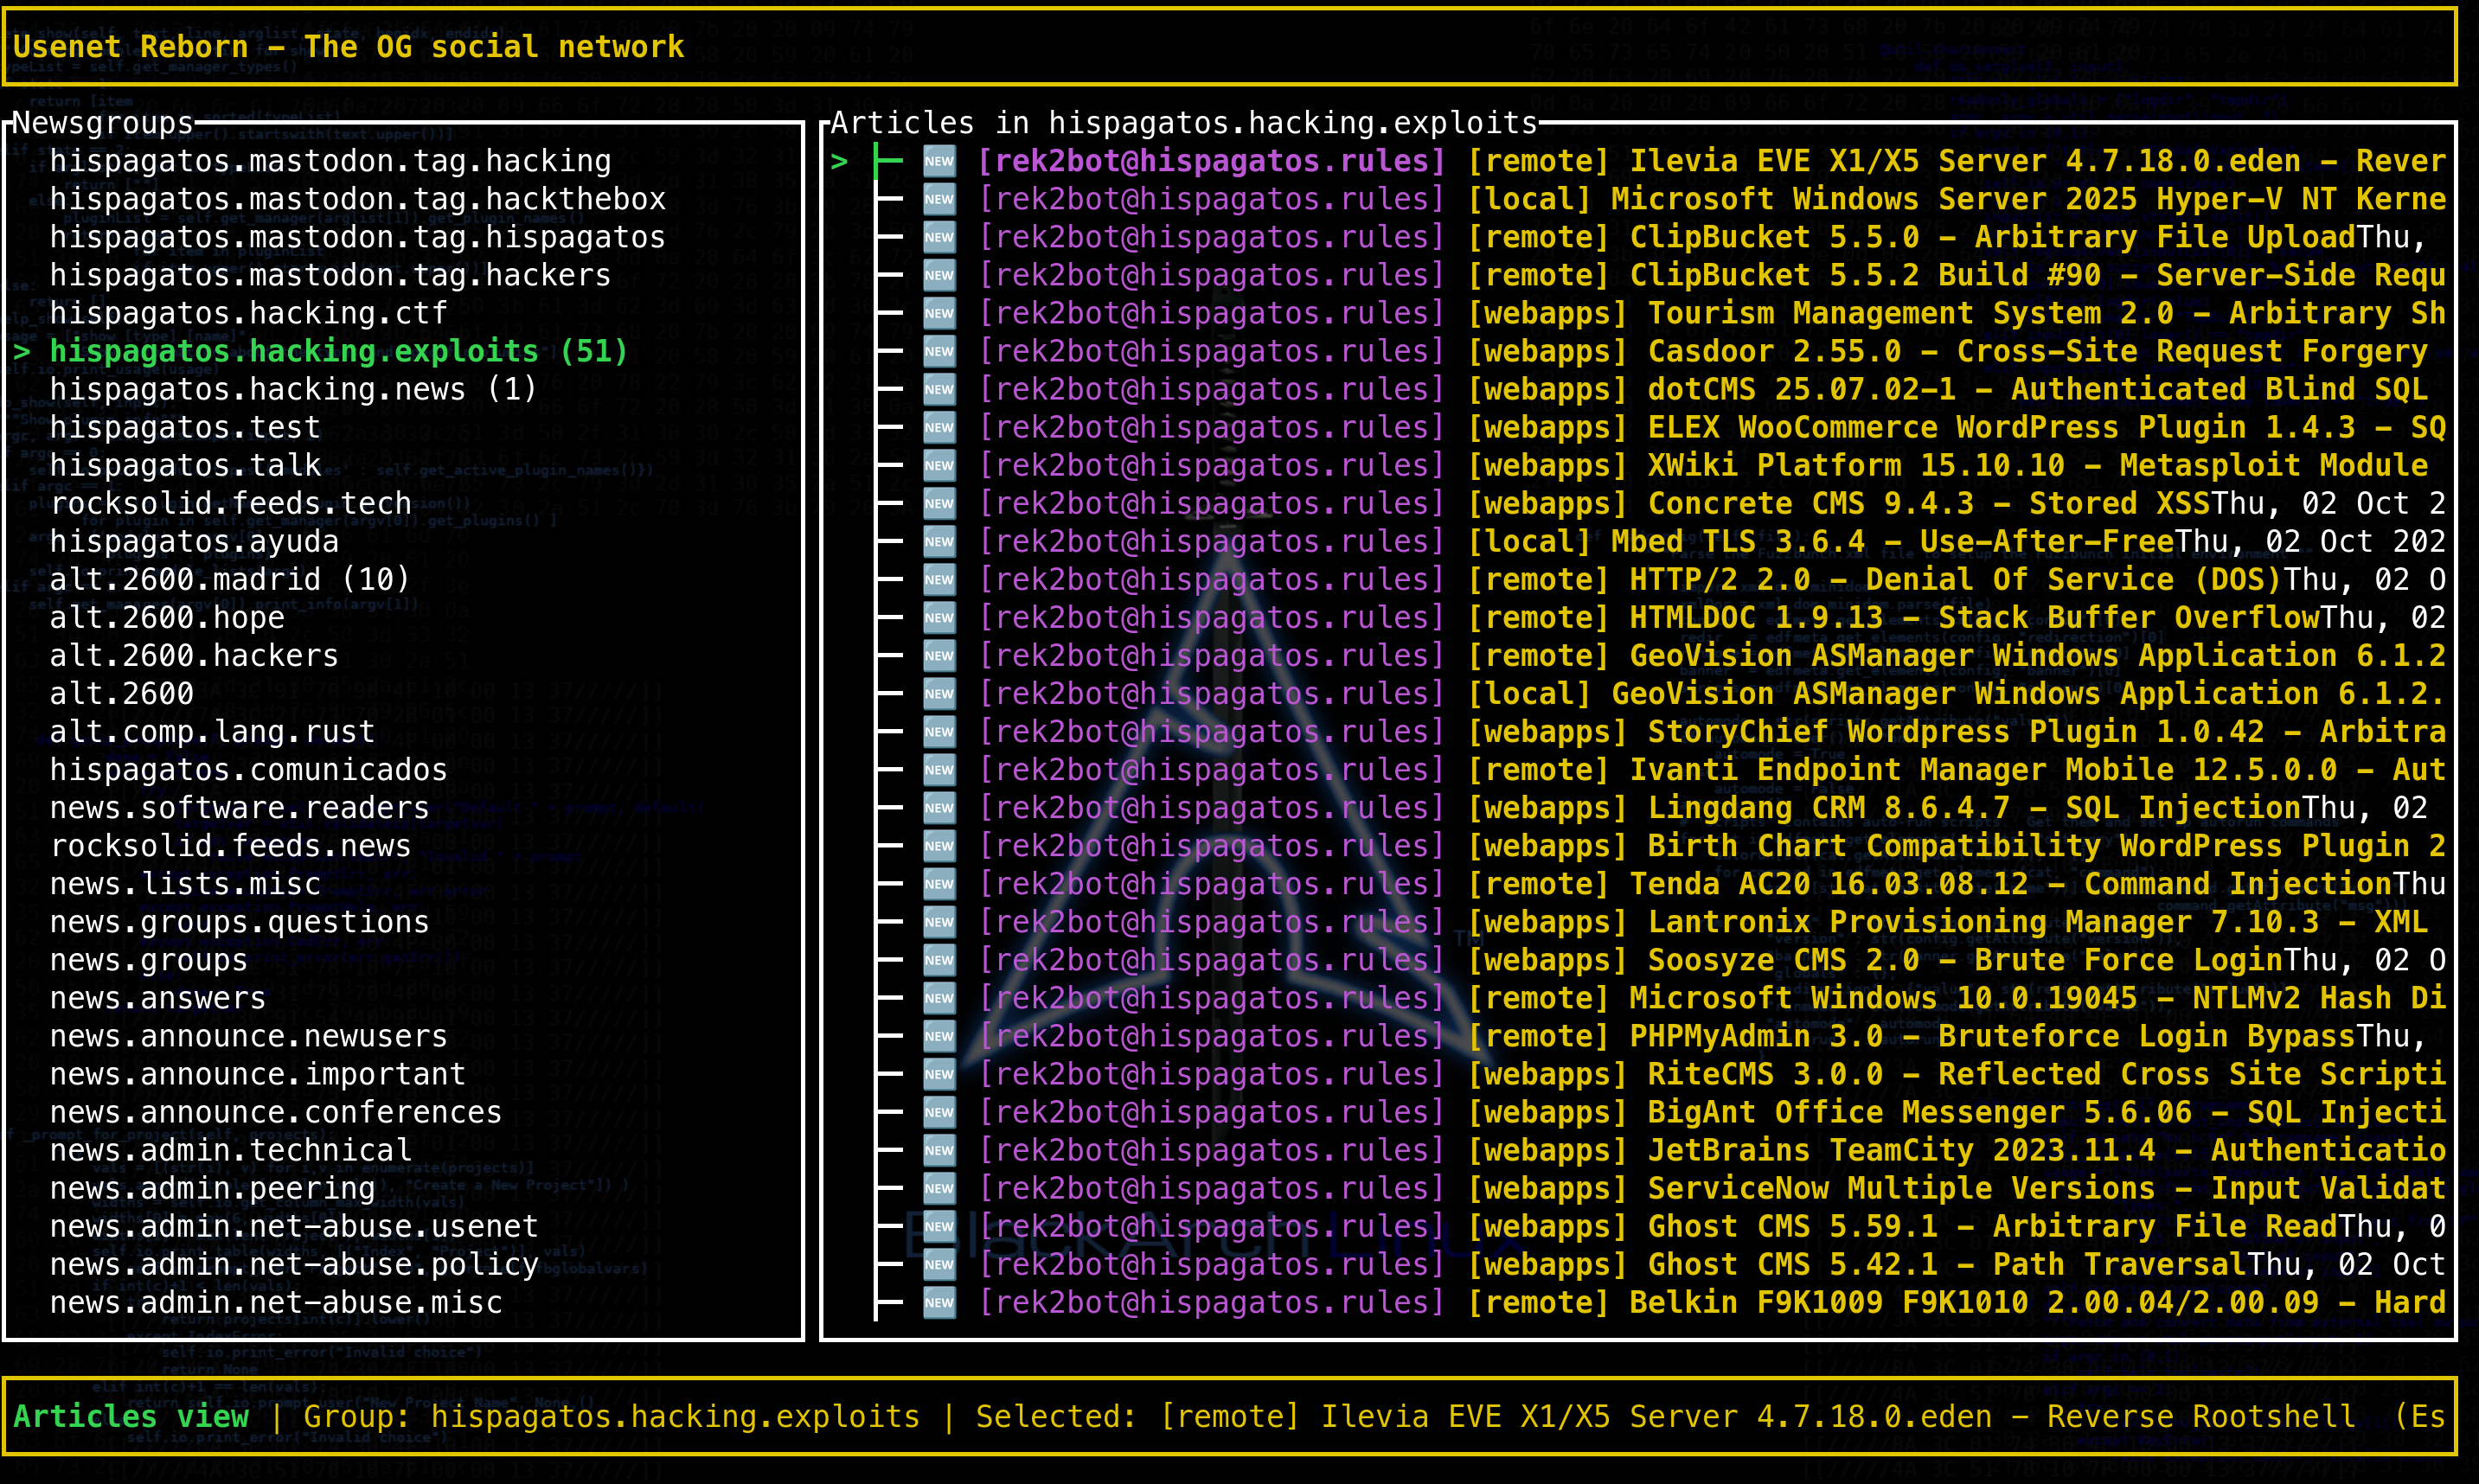2479x1484 pixels.
Task: Click NEW badge beside Casdoor 2.55.0 article
Action: click(939, 351)
